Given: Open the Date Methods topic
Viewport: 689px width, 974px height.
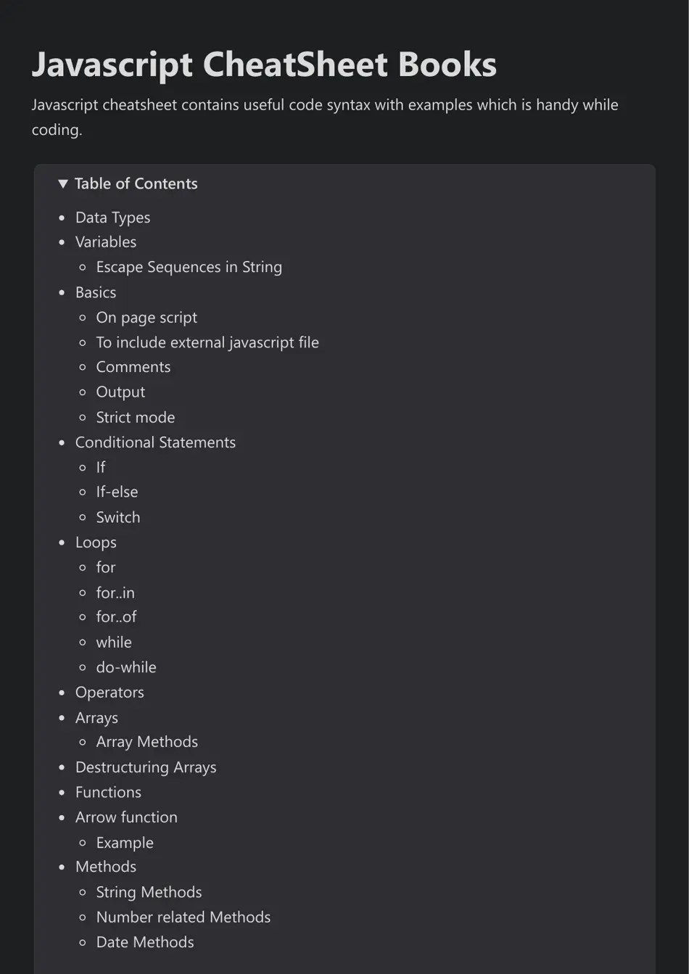Looking at the screenshot, I should click(144, 942).
